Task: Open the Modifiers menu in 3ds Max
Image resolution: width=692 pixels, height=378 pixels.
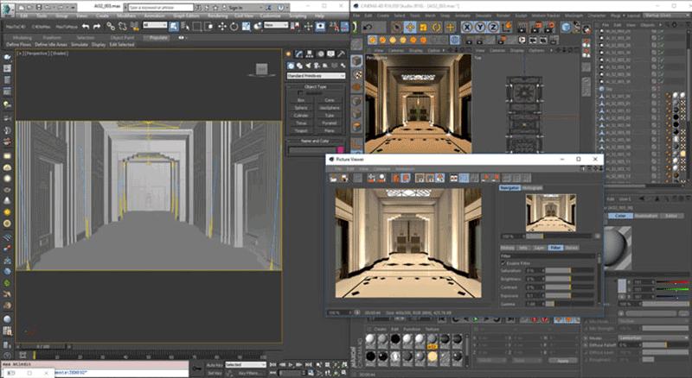Action: click(x=126, y=16)
